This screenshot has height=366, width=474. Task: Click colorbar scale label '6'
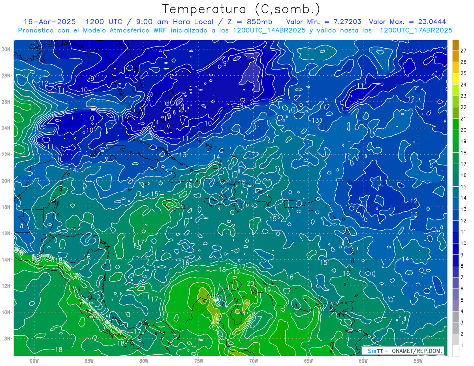(463, 288)
